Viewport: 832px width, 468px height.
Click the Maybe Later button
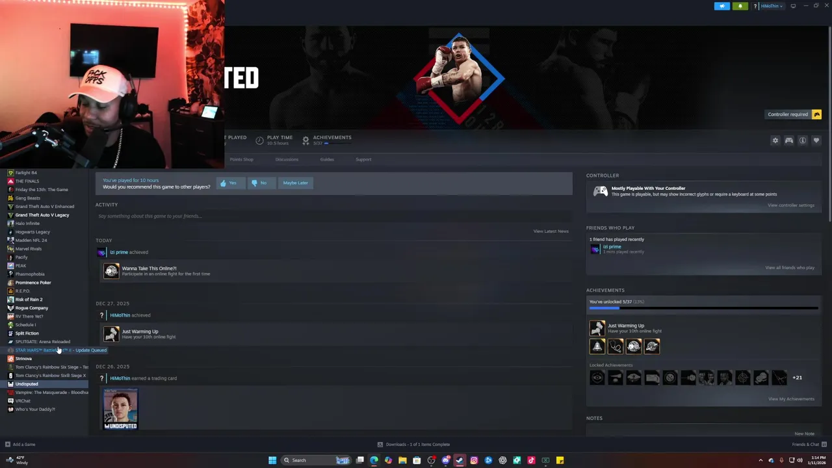[x=295, y=183]
